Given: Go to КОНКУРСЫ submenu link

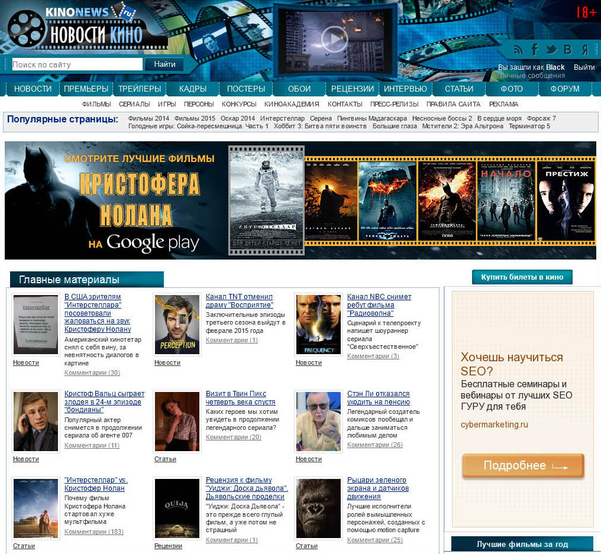Looking at the screenshot, I should 239,104.
